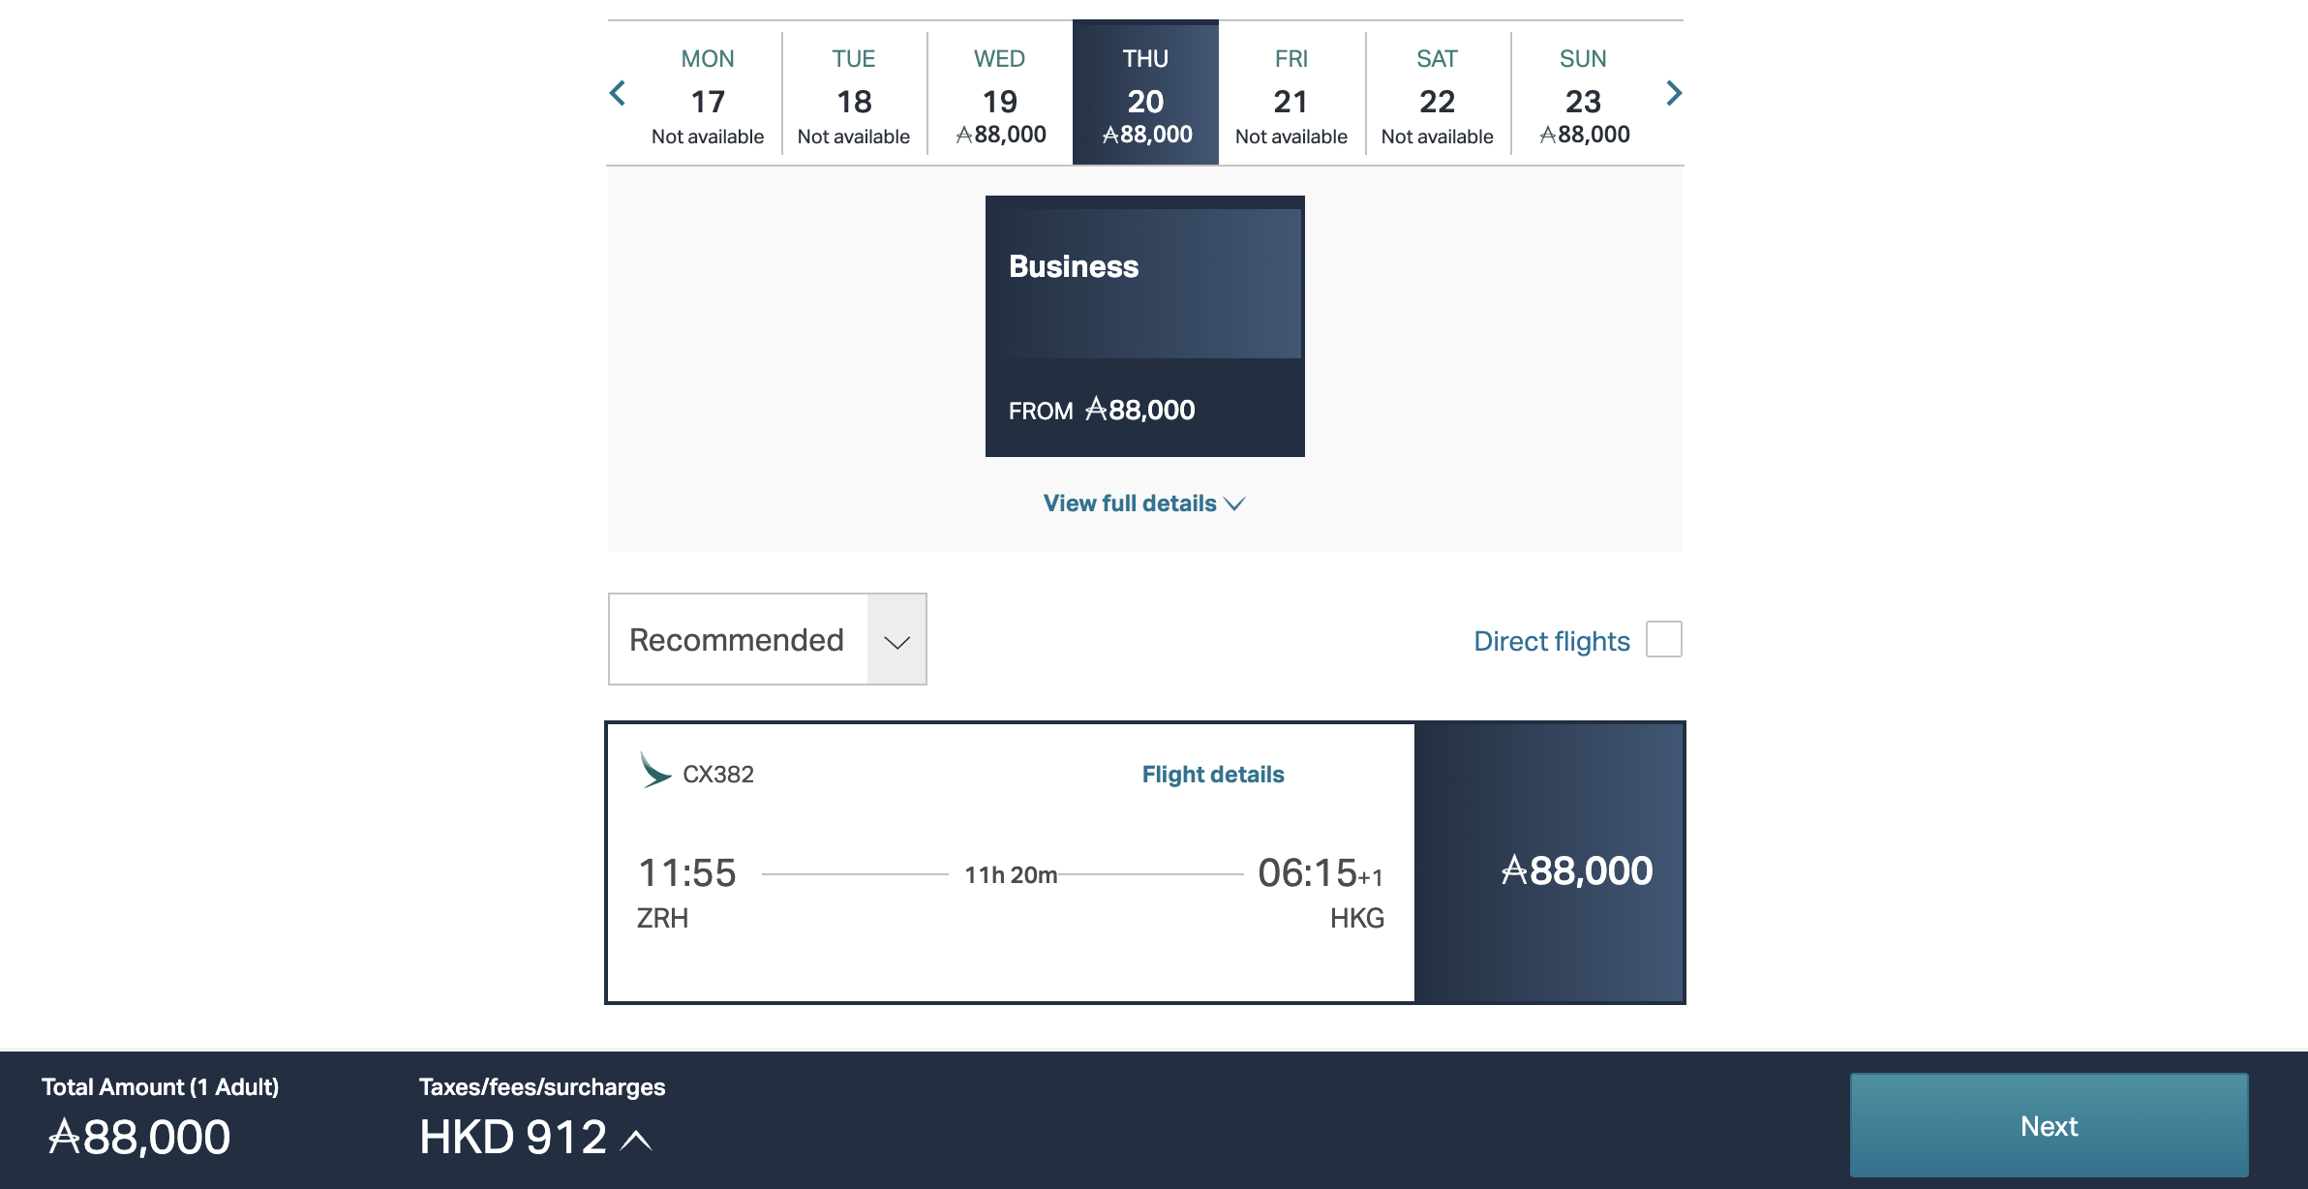
Task: Click the Asia Miles icon under Sunday 23
Action: click(1548, 135)
